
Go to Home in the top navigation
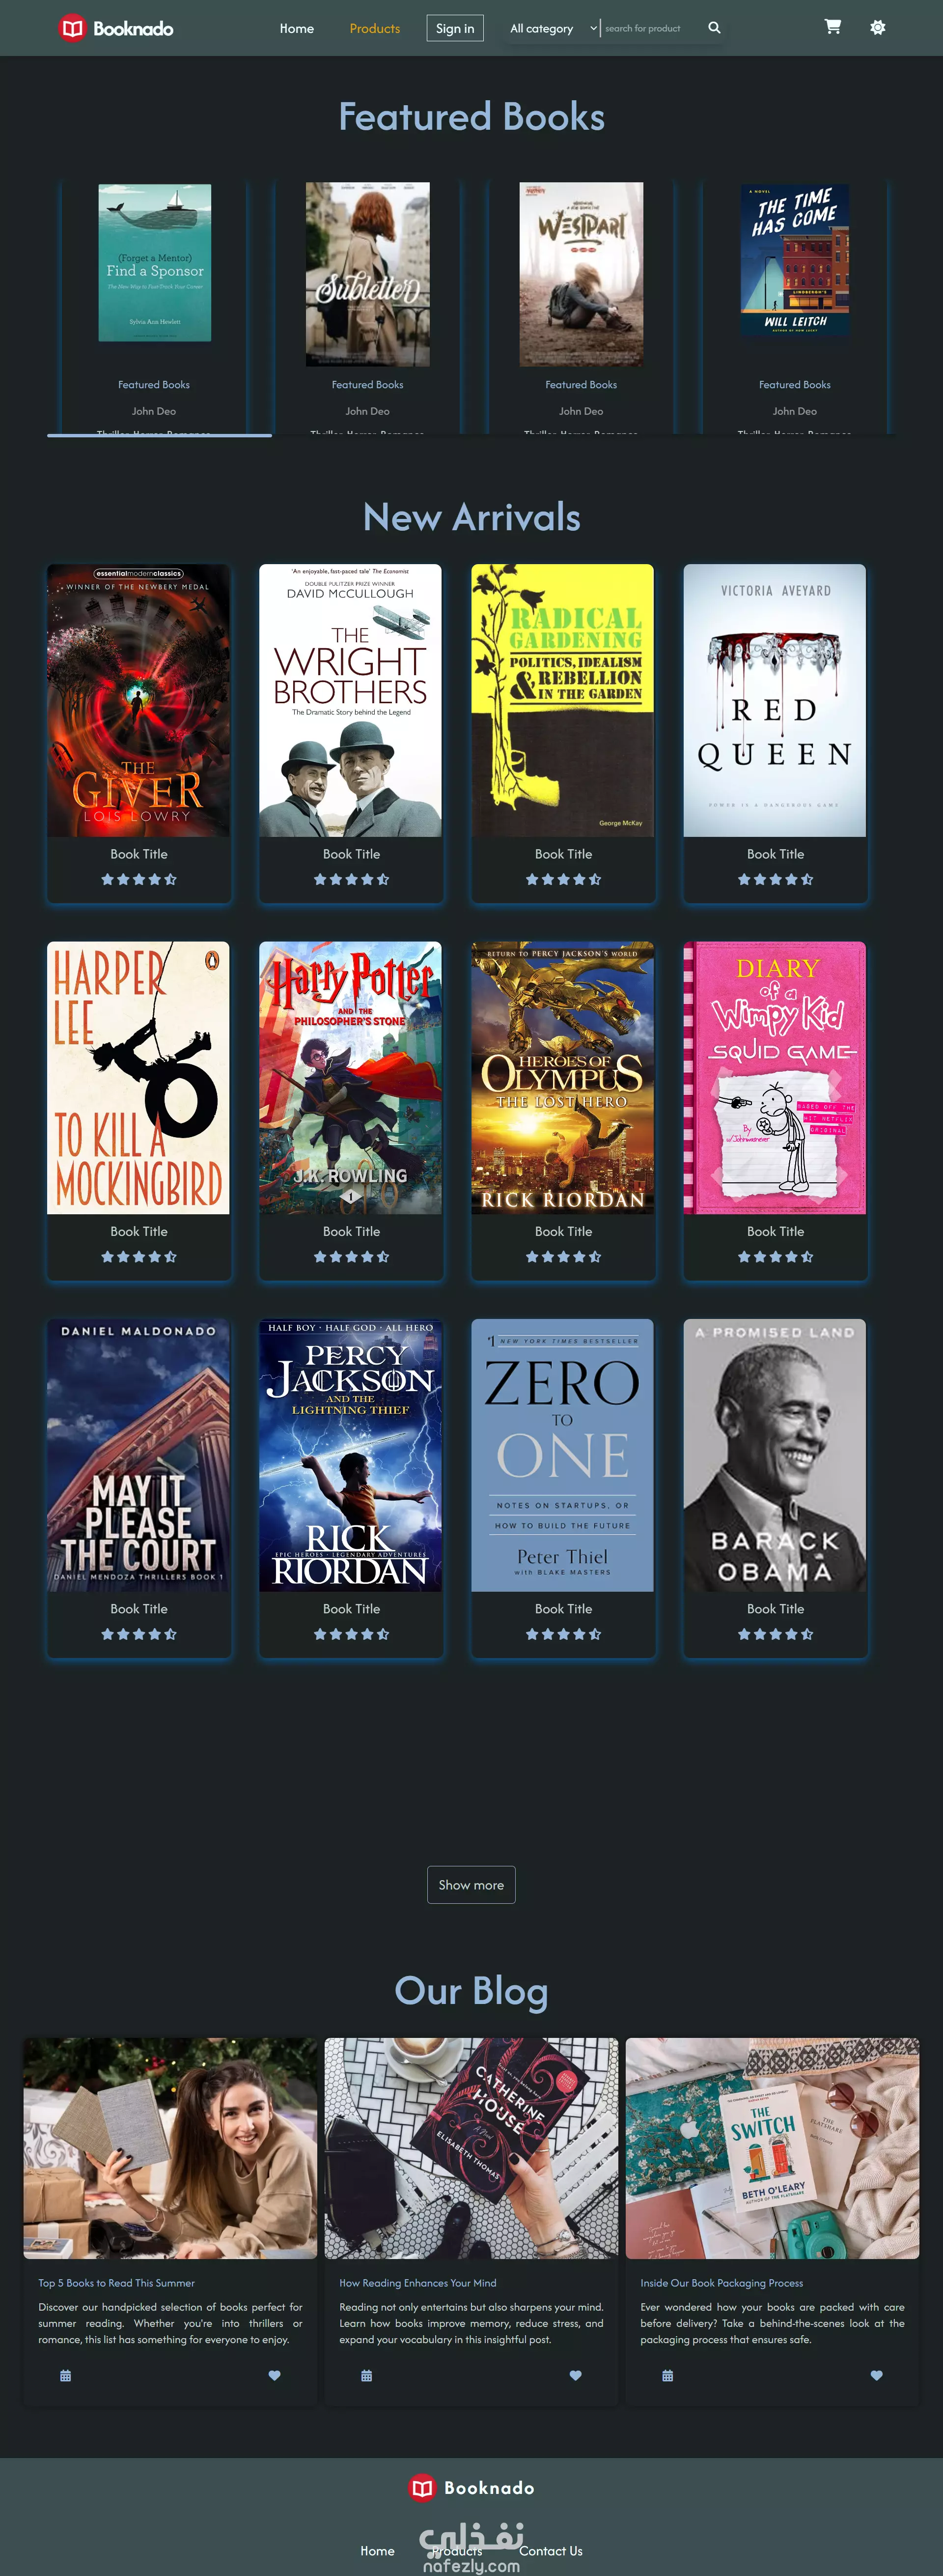tap(297, 28)
